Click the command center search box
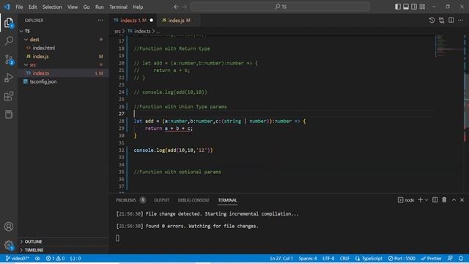This screenshot has height=264, width=469. tap(280, 7)
